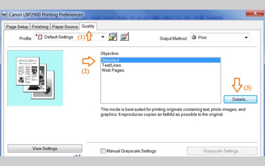265x166 pixels.
Task: Click the printer icon in title bar
Action: [x=4, y=15]
